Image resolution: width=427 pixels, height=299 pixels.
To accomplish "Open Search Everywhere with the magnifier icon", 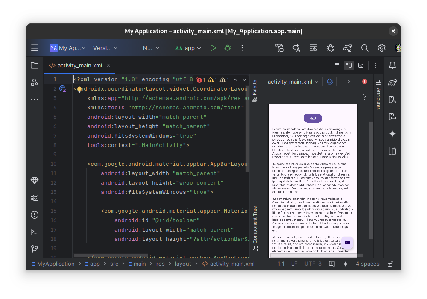I will tap(364, 48).
